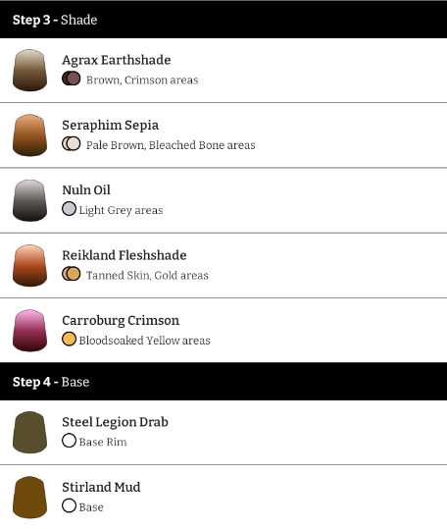Tap the Reikland Fleshshade paint pot icon

point(29,266)
